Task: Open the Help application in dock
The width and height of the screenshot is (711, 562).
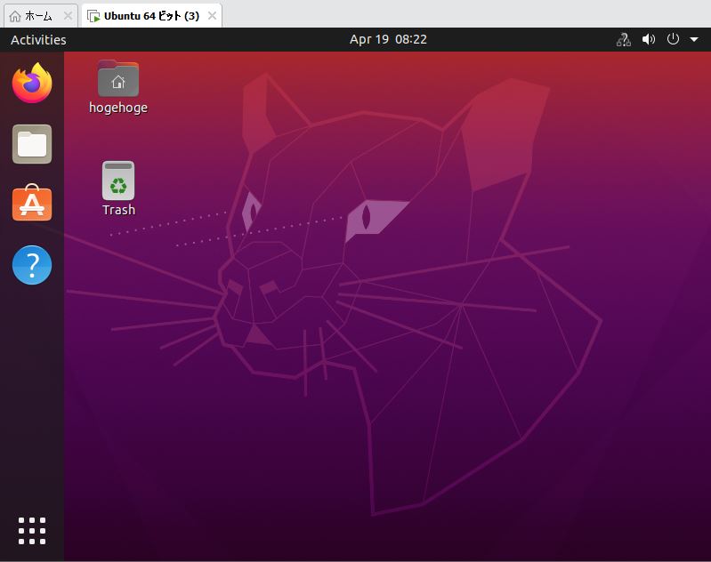Action: 32,265
